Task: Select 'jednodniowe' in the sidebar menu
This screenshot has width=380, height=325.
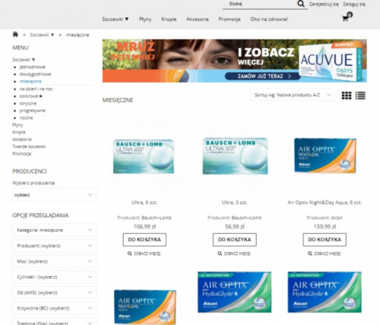Action: [x=32, y=67]
